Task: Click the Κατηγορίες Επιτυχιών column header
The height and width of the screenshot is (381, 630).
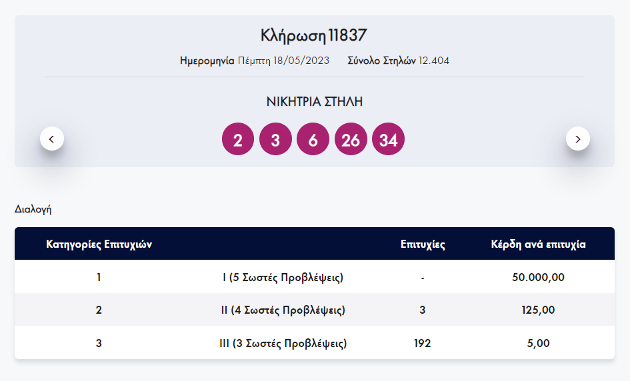Action: (x=99, y=244)
